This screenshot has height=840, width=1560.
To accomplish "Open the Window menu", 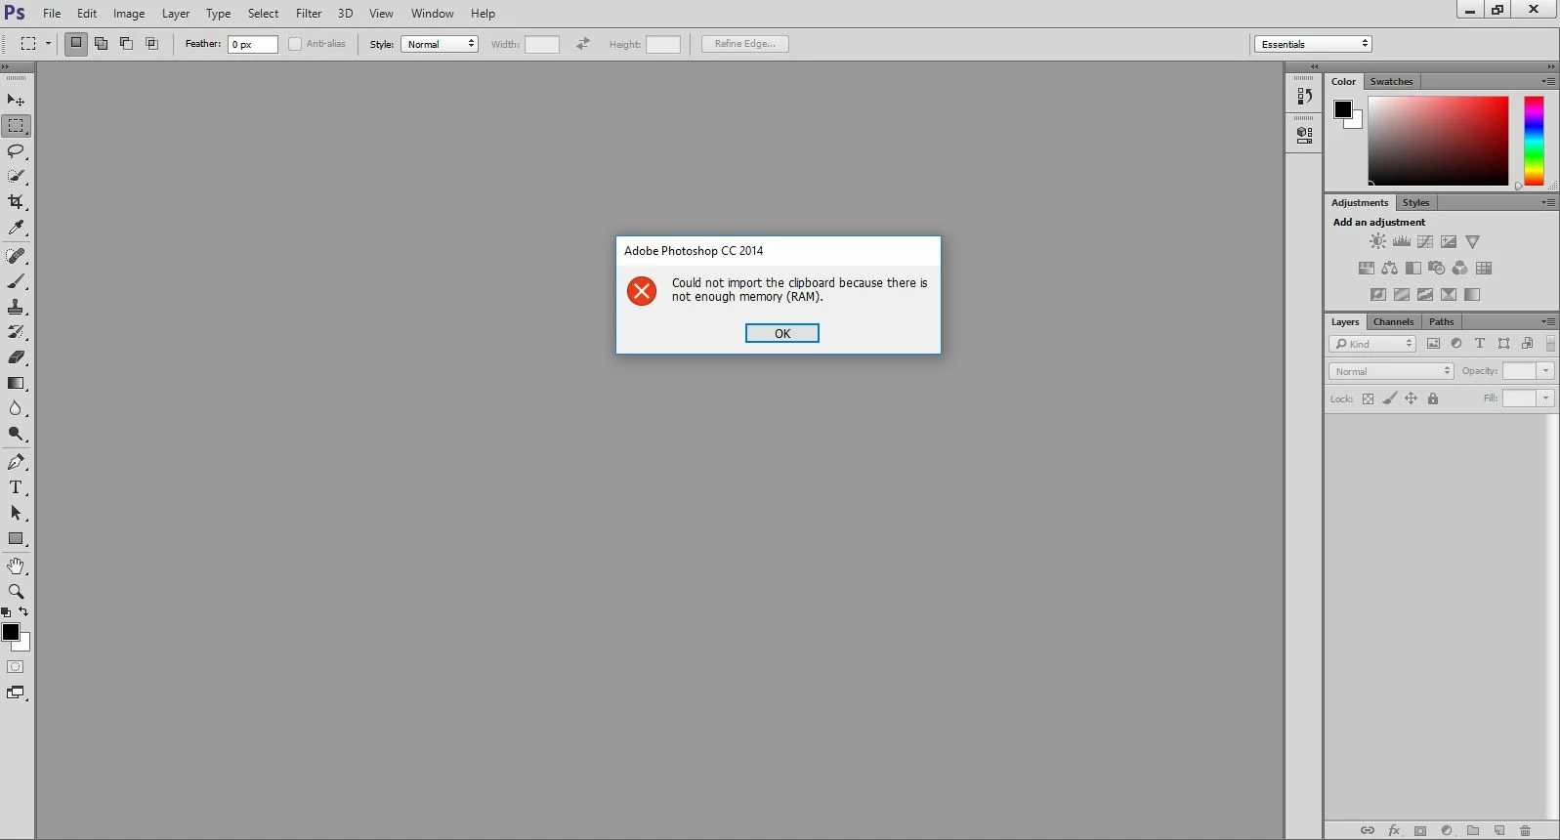I will [x=432, y=14].
